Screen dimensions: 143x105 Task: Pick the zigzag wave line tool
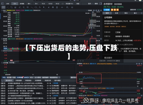32,7
